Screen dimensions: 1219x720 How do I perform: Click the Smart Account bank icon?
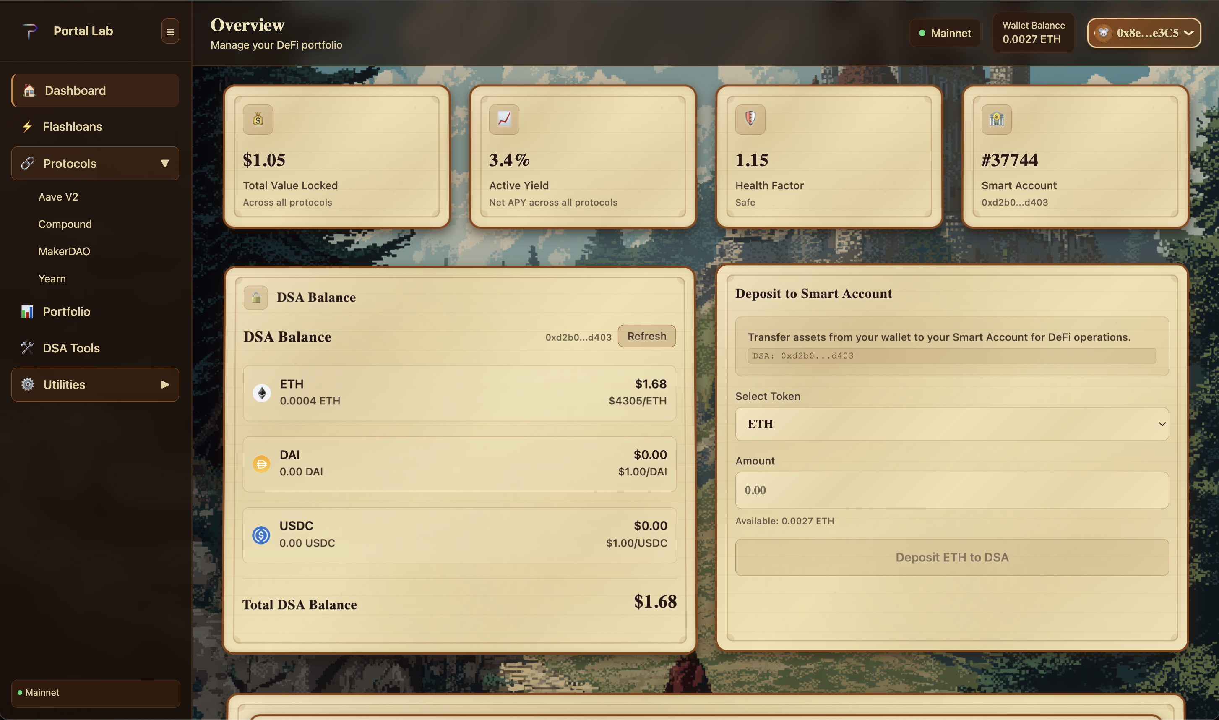click(996, 119)
